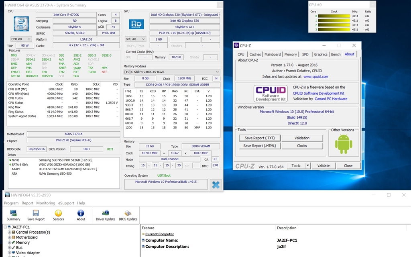Click the blue X close icon in System Summary
This screenshot has width=411, height=257.
click(x=216, y=185)
